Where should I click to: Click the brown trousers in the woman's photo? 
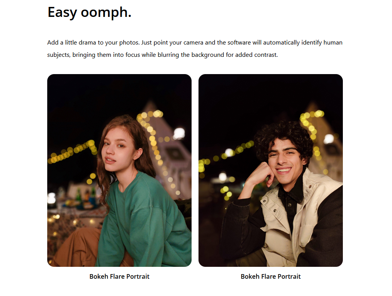pos(75,248)
